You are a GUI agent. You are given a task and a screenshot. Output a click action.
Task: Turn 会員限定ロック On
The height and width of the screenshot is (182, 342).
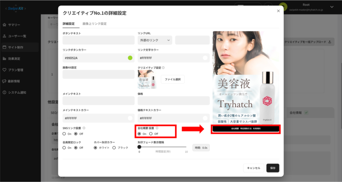64,148
